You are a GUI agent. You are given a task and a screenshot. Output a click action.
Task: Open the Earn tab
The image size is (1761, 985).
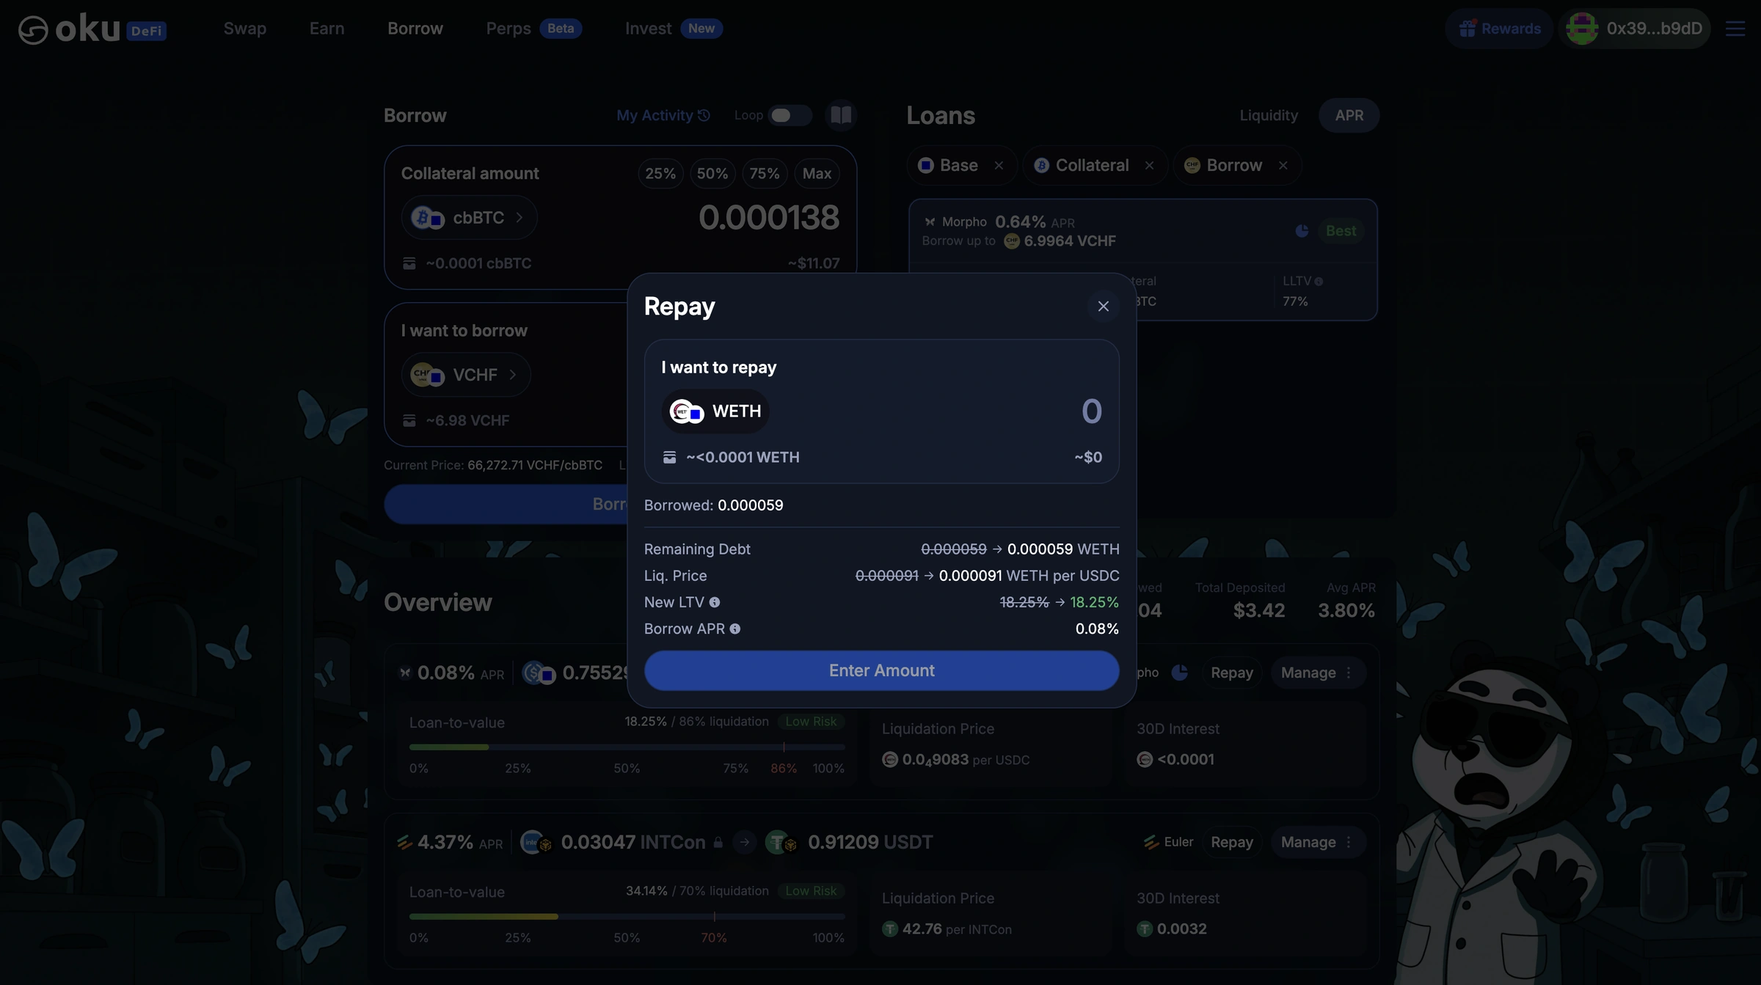click(x=327, y=29)
